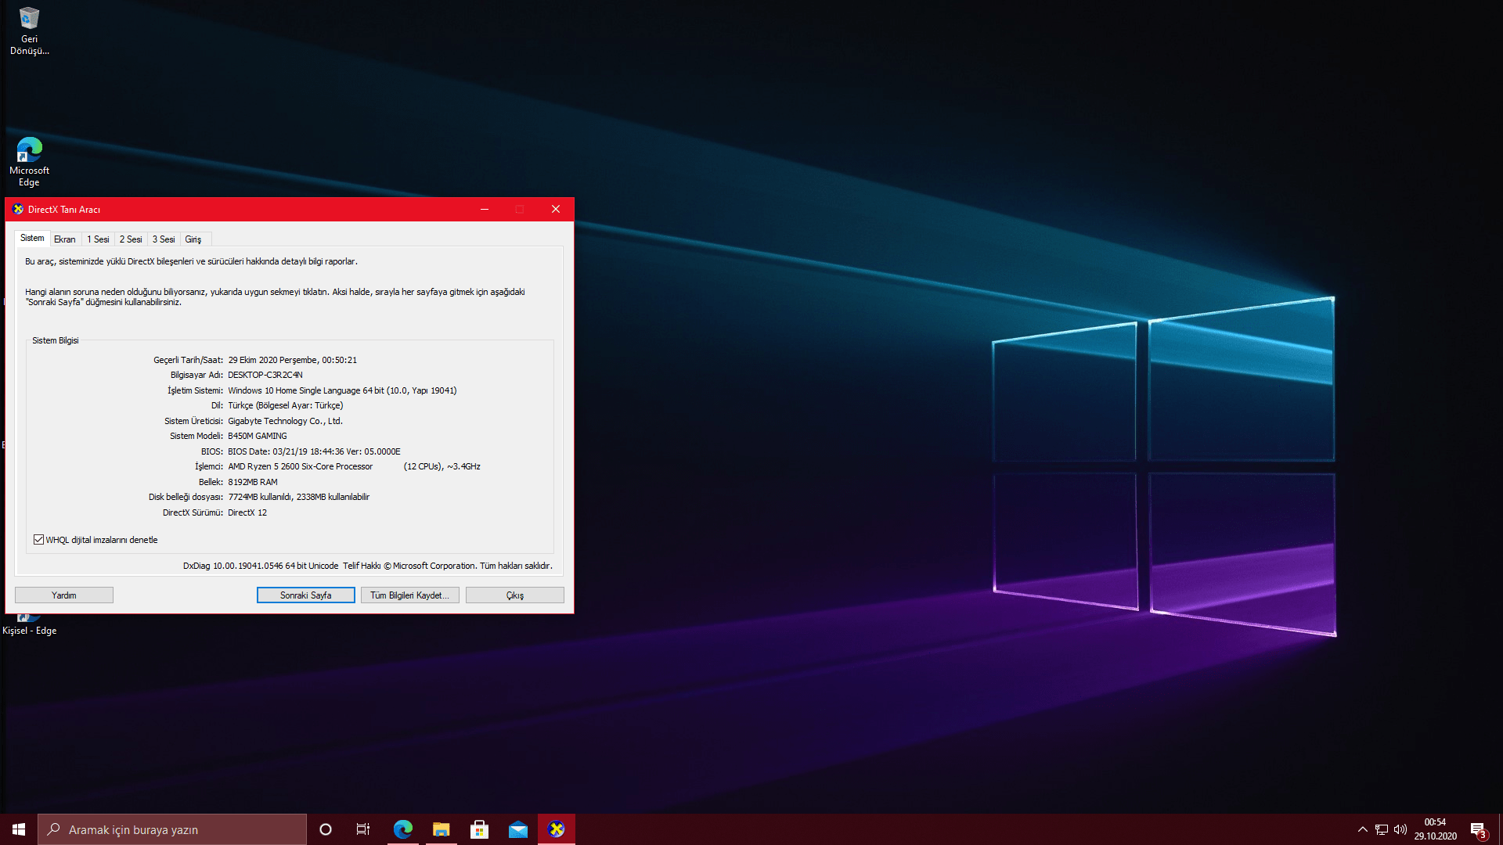Open Task View from the taskbar

pos(363,829)
